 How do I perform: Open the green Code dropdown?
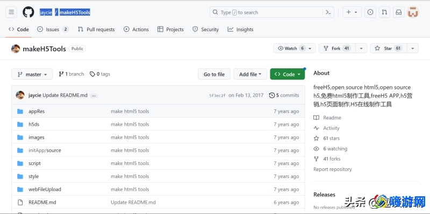point(288,74)
